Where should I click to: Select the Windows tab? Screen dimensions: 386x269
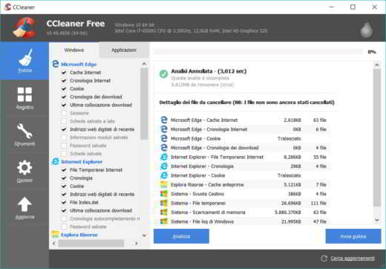point(74,50)
